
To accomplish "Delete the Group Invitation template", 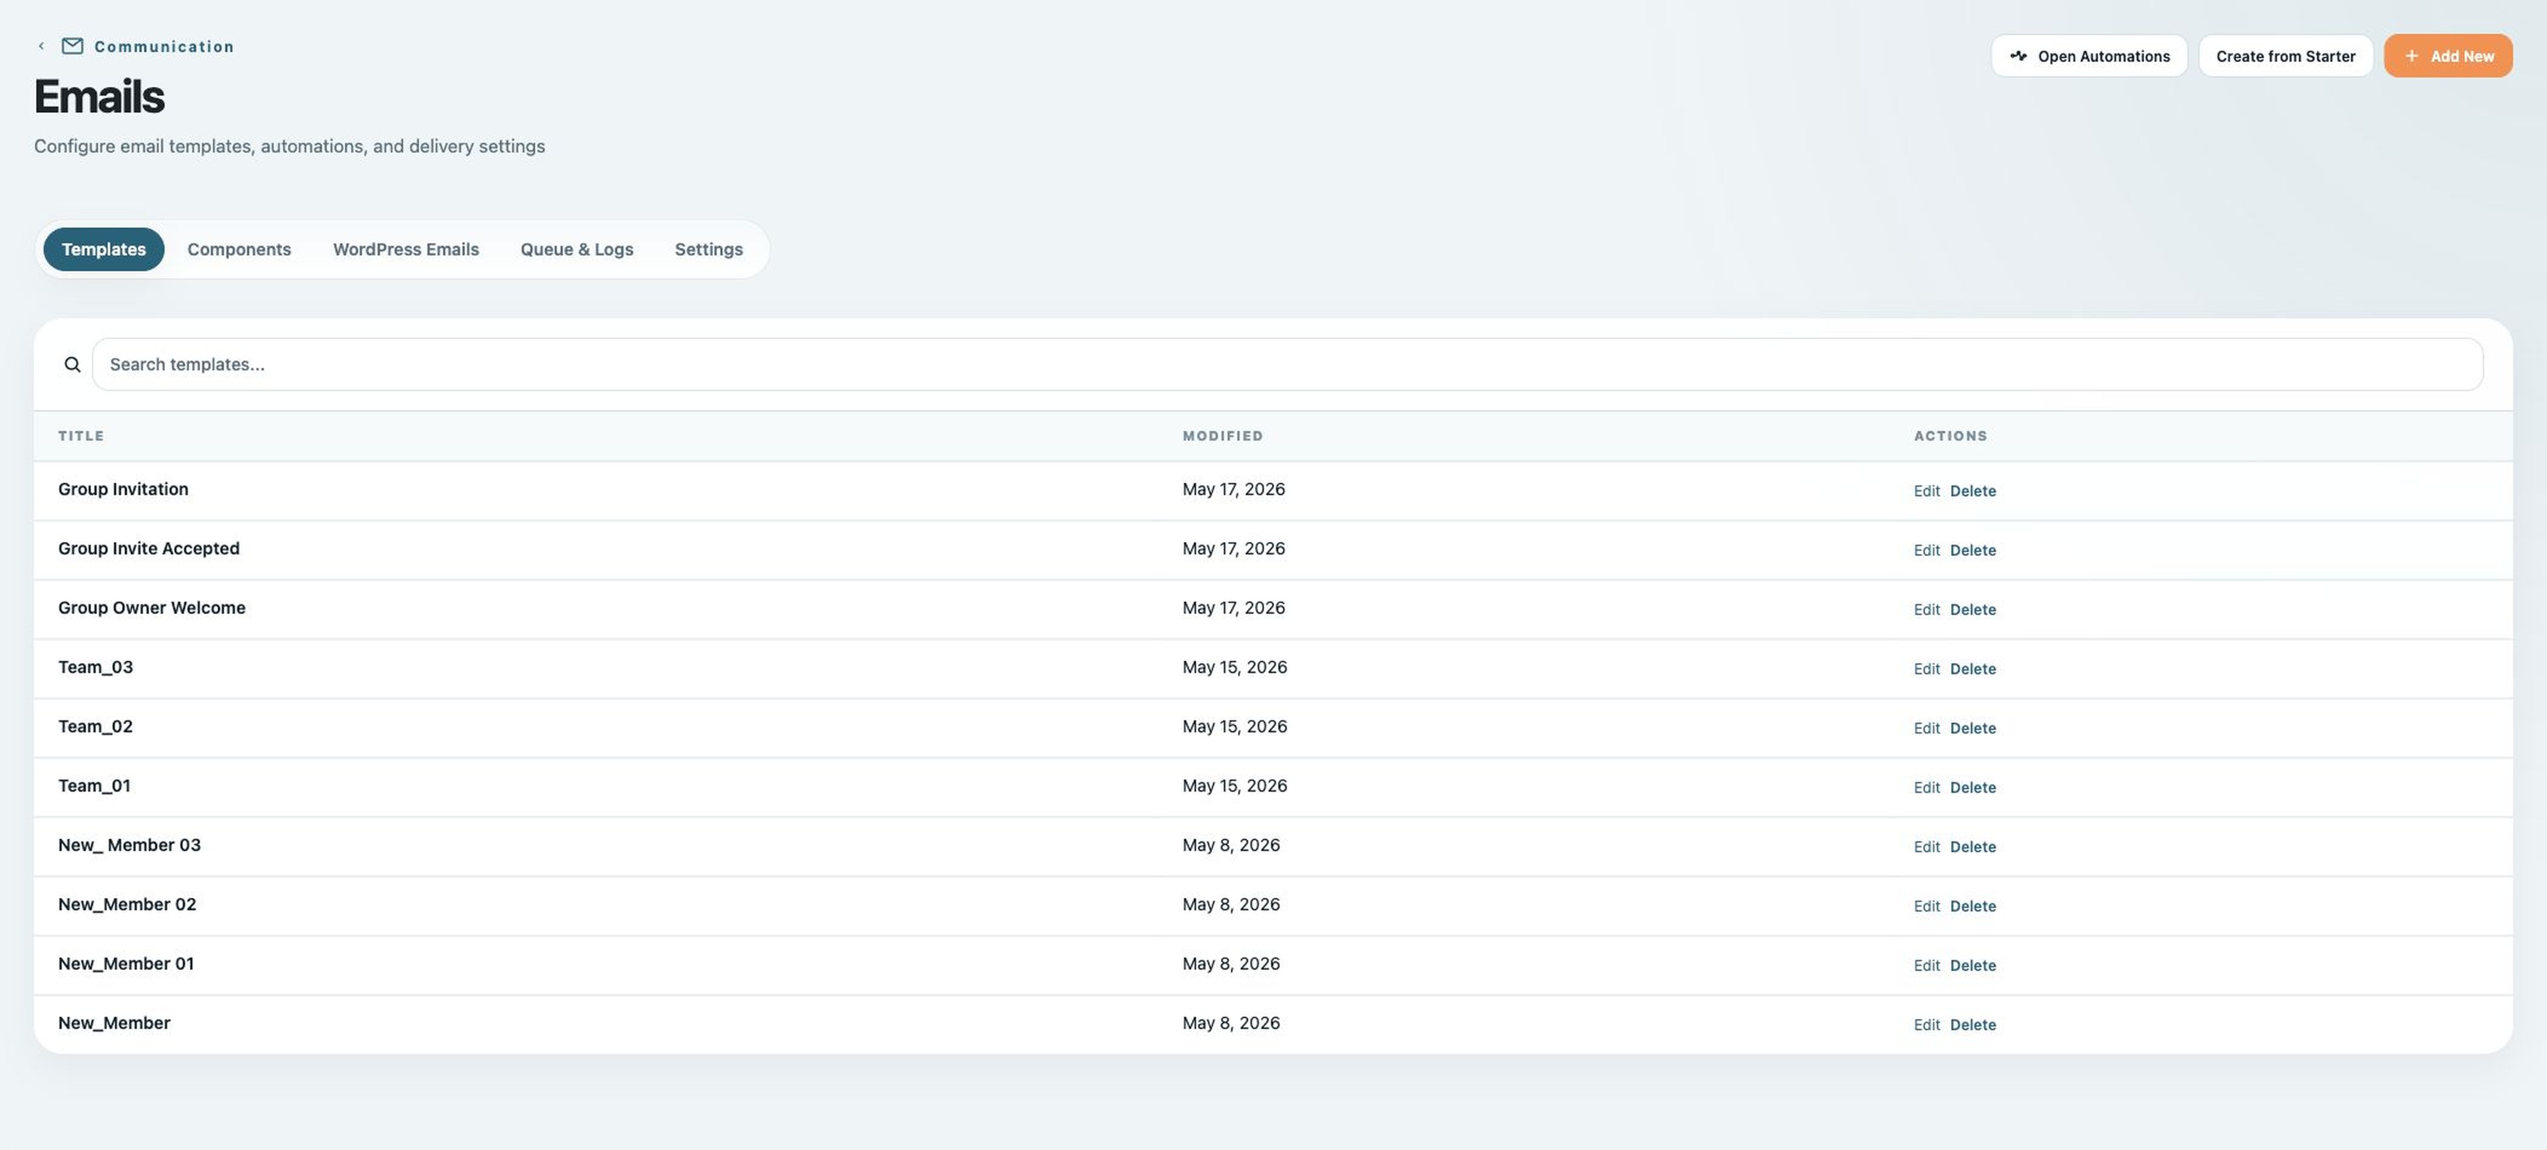I will pyautogui.click(x=1973, y=491).
